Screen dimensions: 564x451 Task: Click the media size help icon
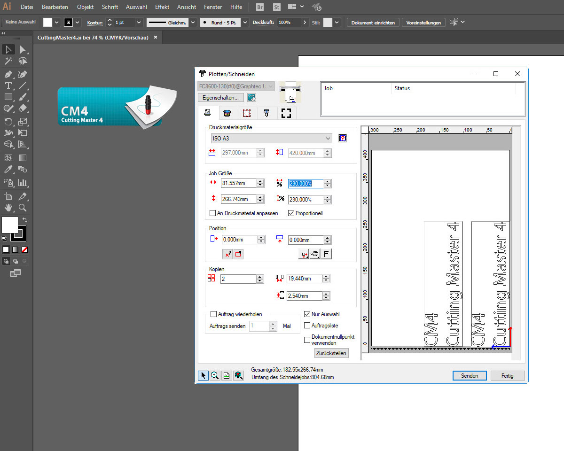click(343, 139)
